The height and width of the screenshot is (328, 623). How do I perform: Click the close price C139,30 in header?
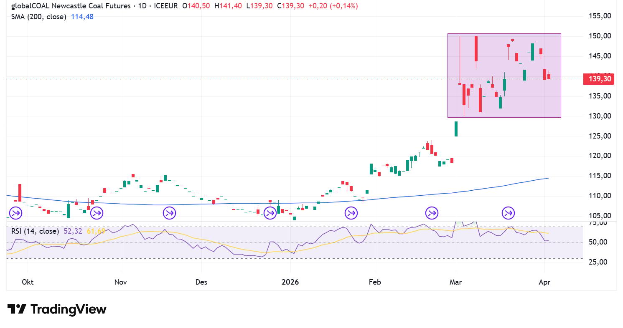tap(291, 6)
